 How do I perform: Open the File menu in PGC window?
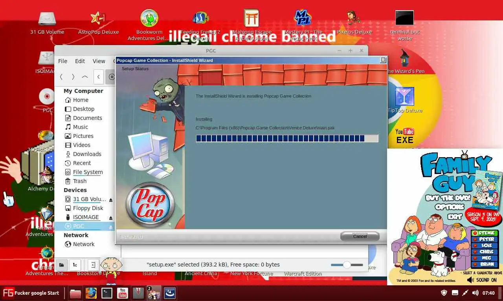(62, 61)
